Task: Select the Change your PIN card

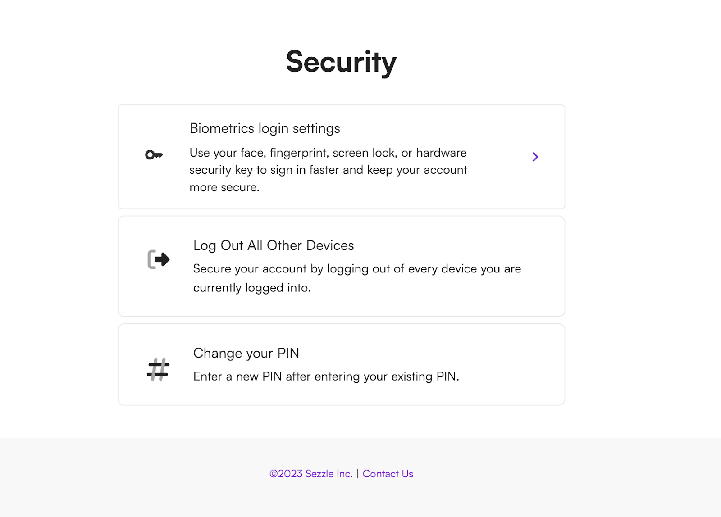Action: (x=341, y=364)
